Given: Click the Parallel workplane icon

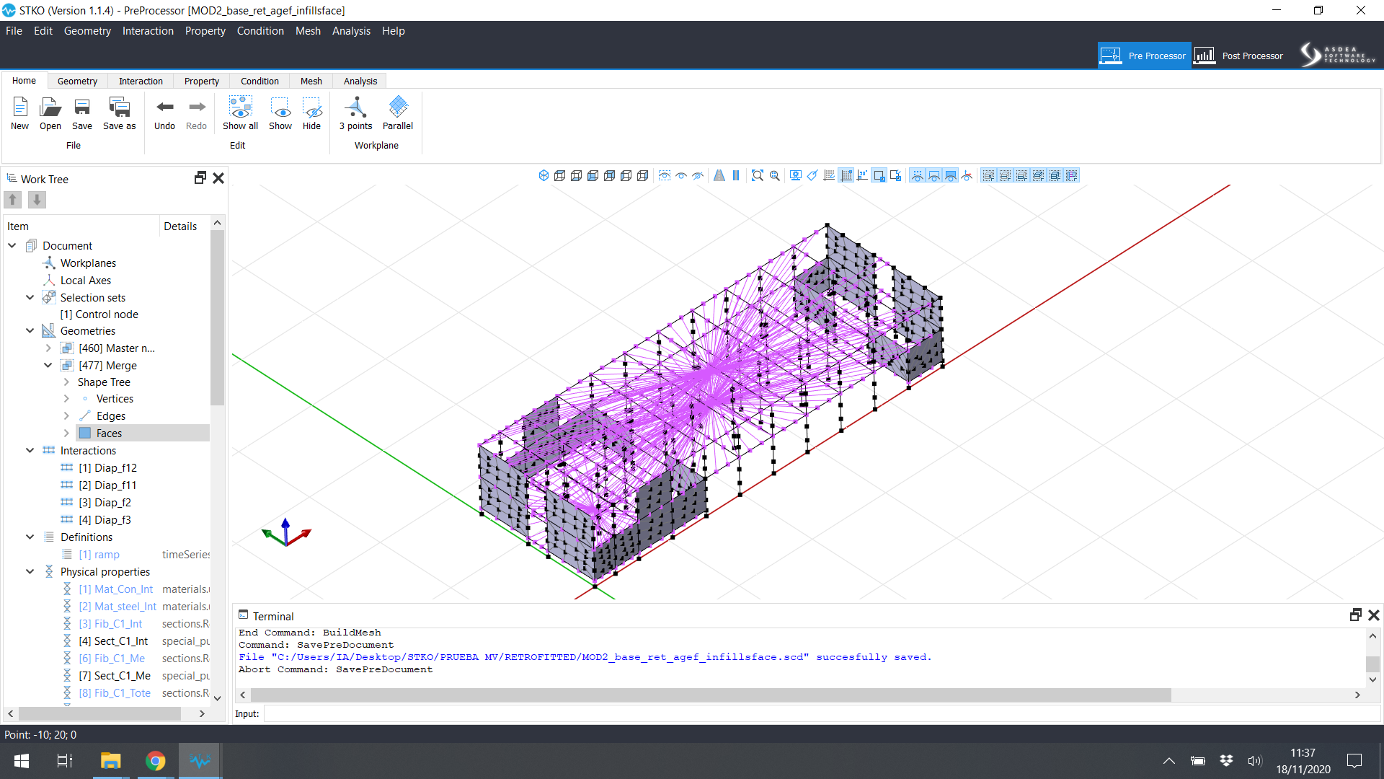Looking at the screenshot, I should point(398,114).
